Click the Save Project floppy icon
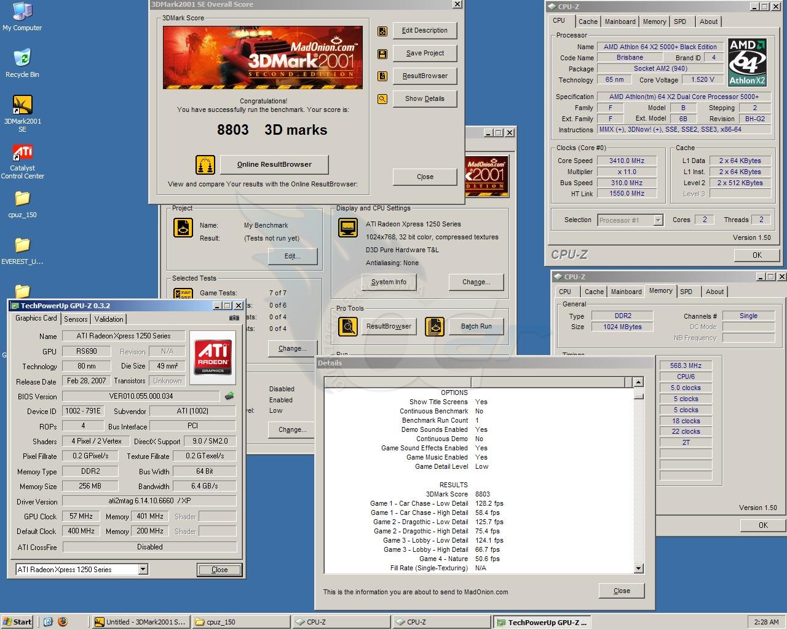Image resolution: width=787 pixels, height=630 pixels. 382,54
